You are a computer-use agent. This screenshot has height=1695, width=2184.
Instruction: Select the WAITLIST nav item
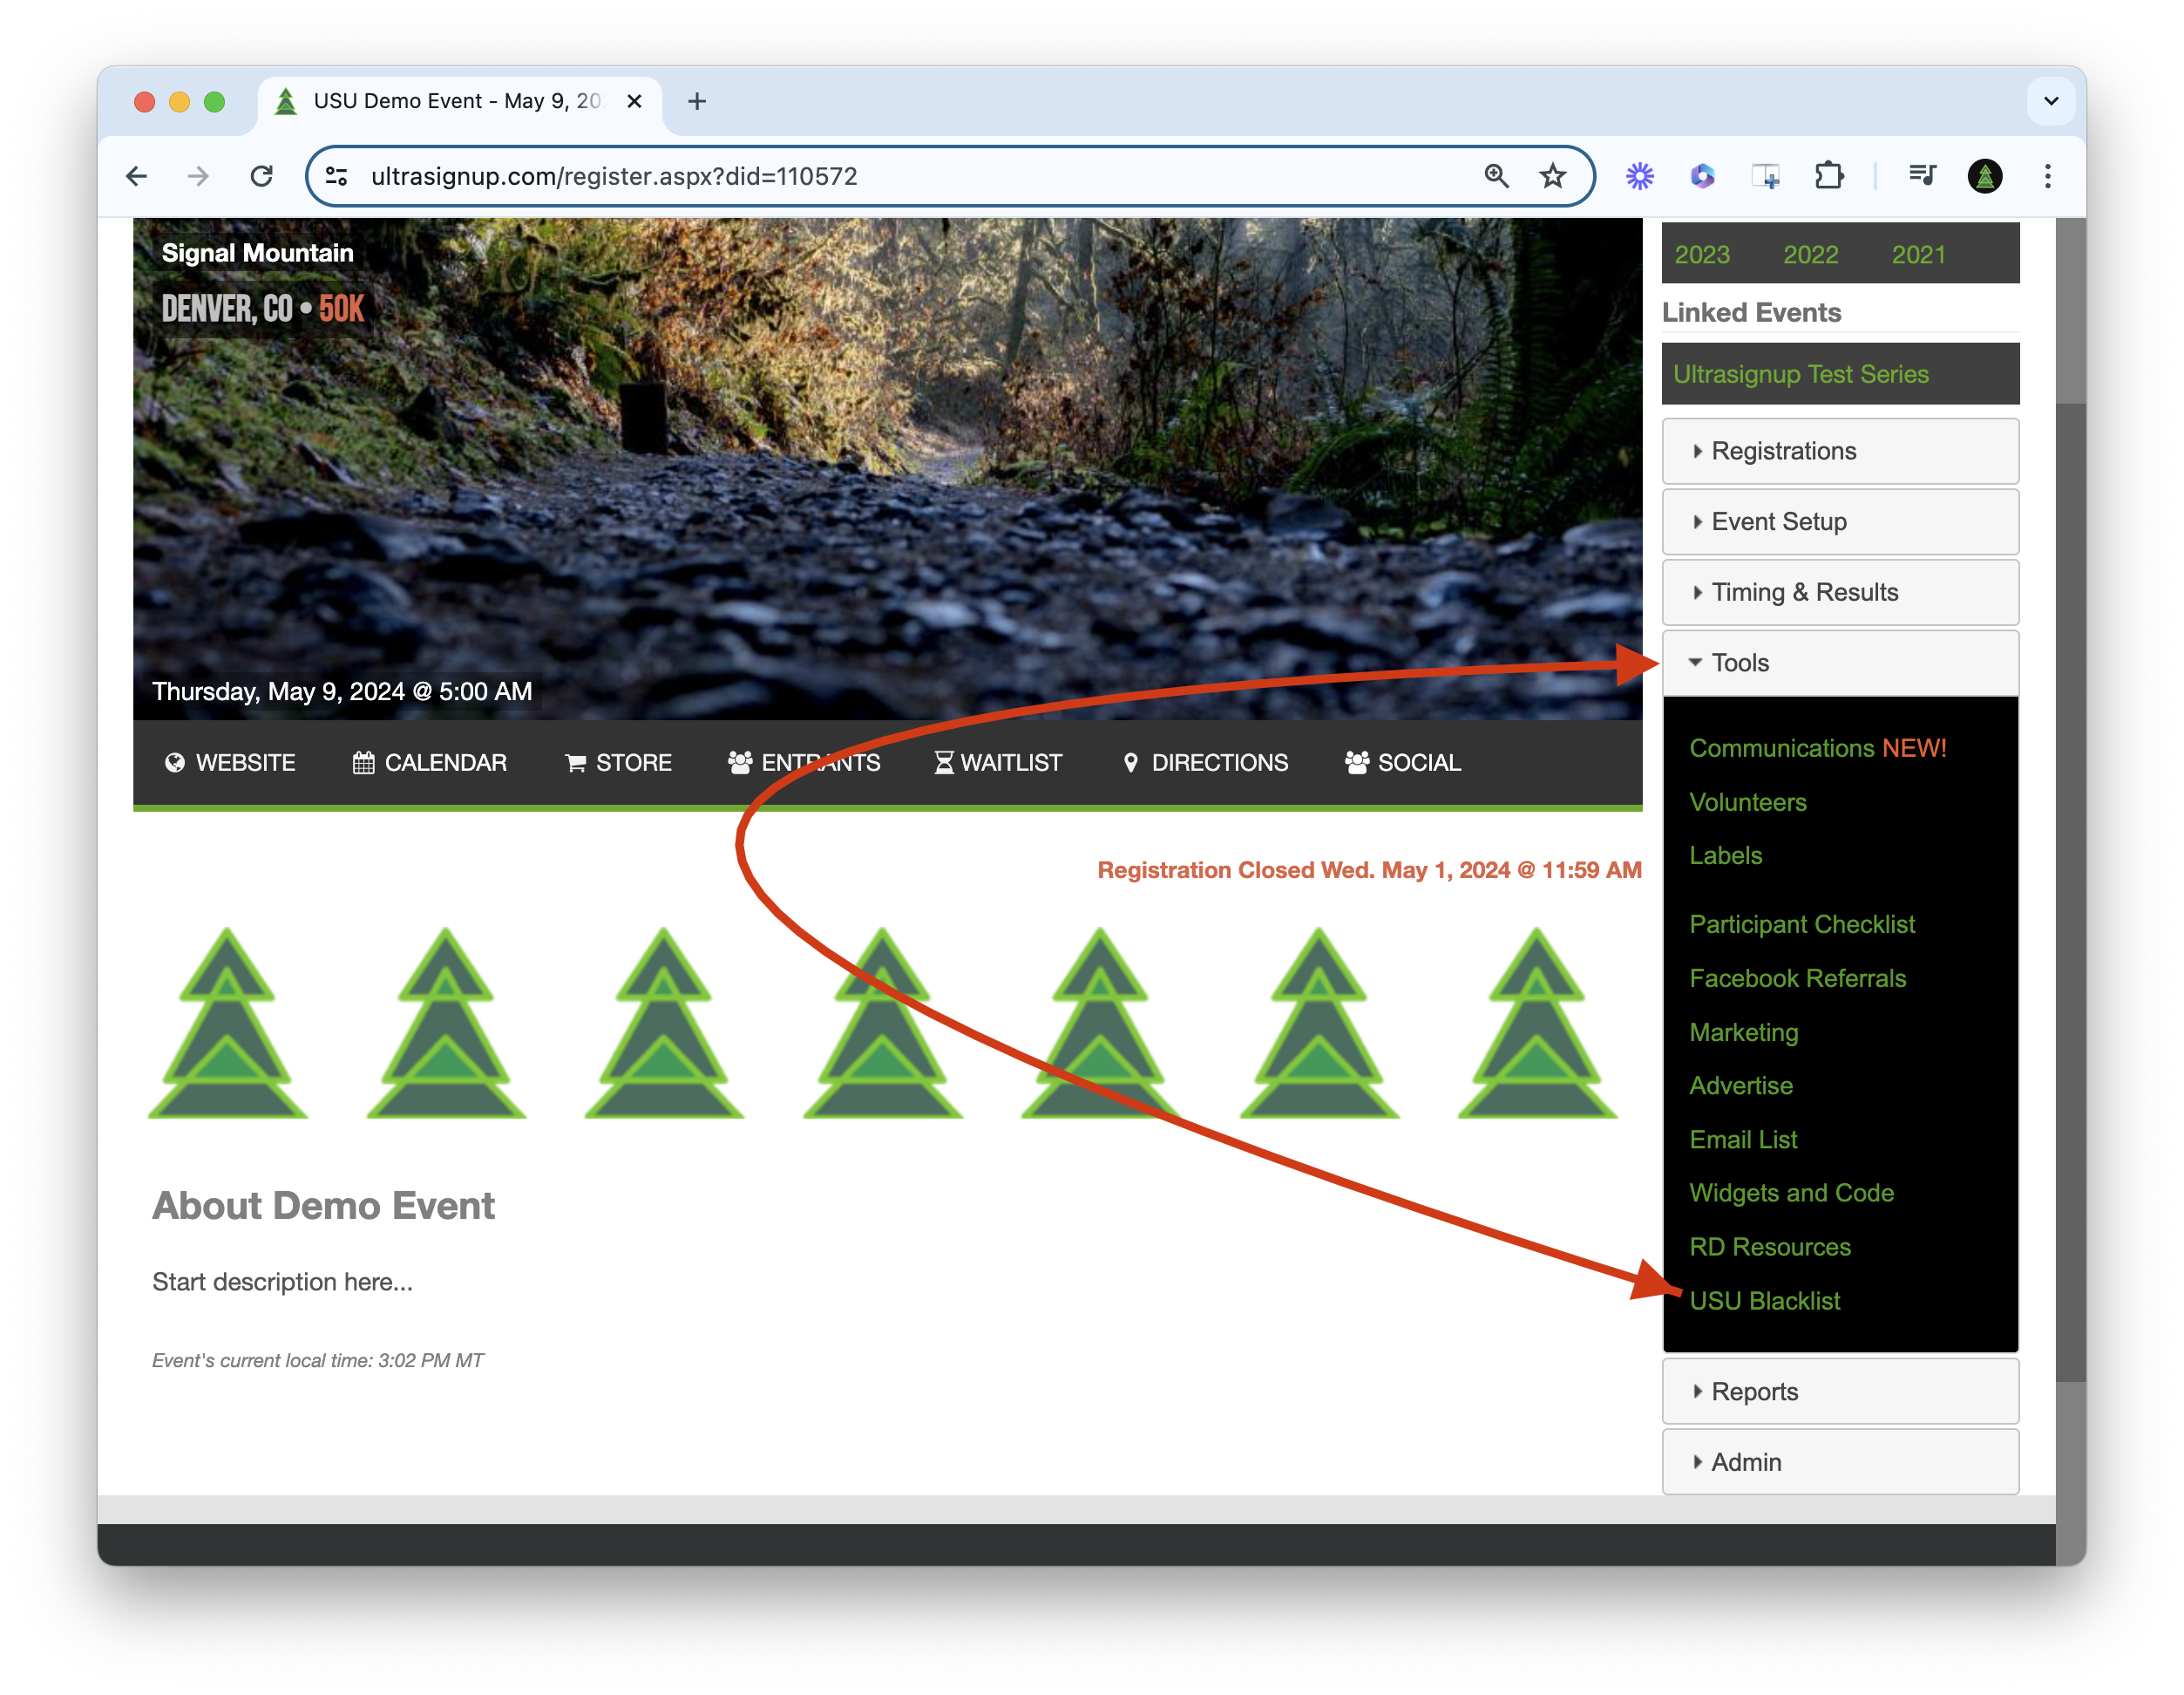tap(998, 764)
